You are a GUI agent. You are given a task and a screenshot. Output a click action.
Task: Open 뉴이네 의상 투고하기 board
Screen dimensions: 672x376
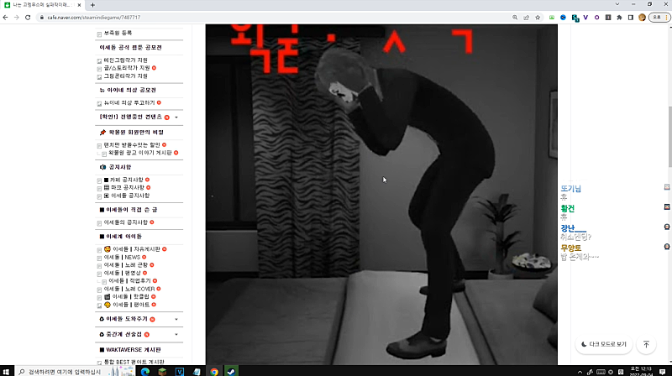point(129,102)
